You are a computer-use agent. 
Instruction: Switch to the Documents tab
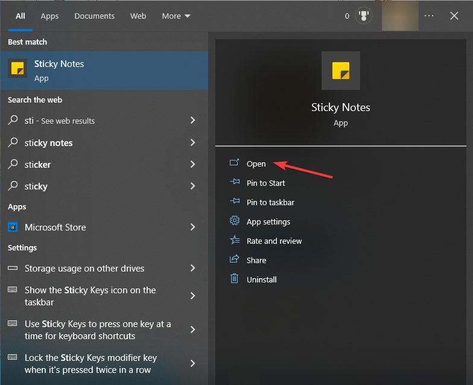point(94,16)
